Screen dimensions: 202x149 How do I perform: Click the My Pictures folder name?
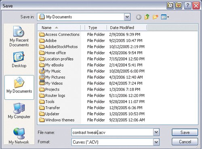point(55,77)
